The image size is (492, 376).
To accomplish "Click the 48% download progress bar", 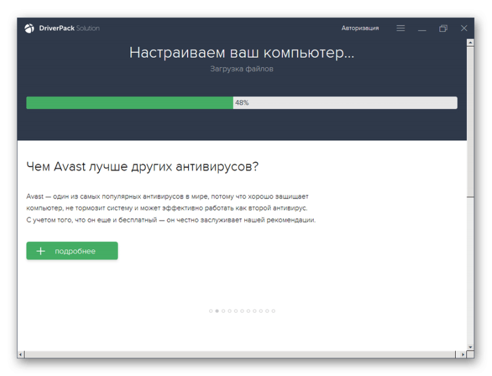I will 242,103.
